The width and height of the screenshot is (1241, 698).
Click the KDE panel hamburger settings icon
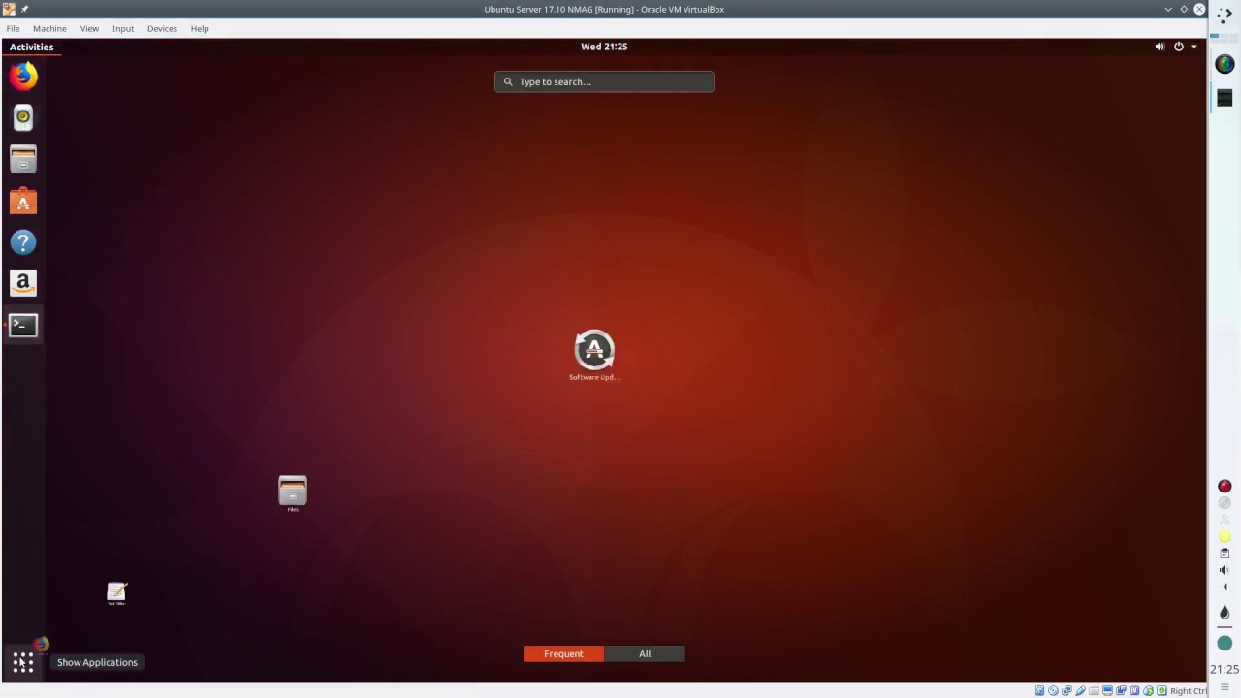1225,687
